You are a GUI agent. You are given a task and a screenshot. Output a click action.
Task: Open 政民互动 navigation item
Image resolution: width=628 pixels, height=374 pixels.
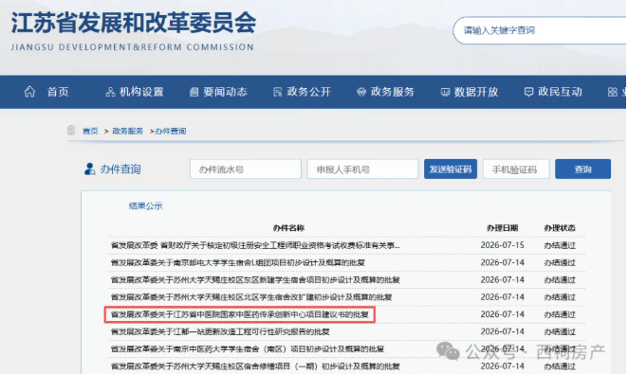560,92
